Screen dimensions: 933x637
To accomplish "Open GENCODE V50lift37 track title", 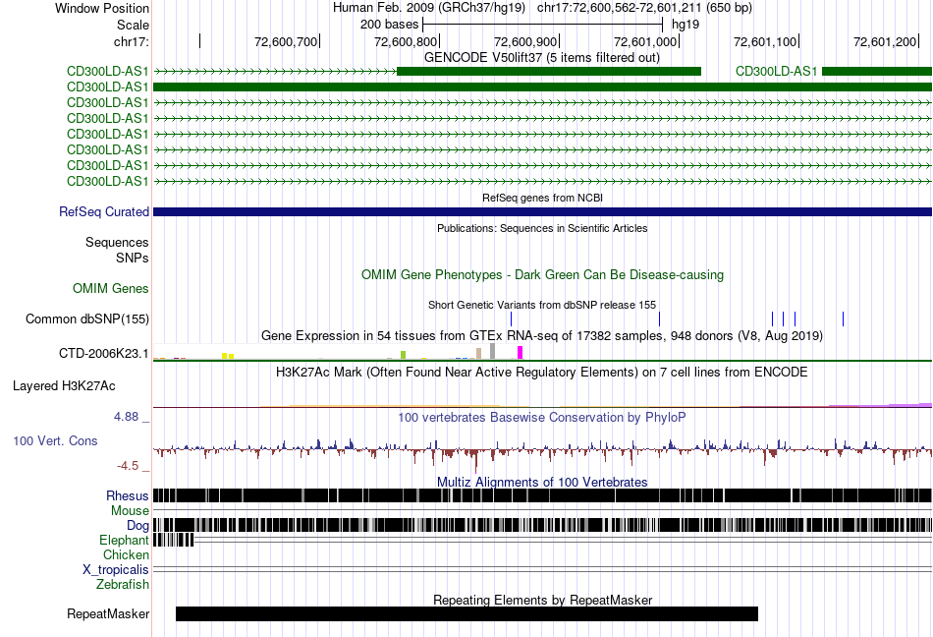I will point(541,58).
